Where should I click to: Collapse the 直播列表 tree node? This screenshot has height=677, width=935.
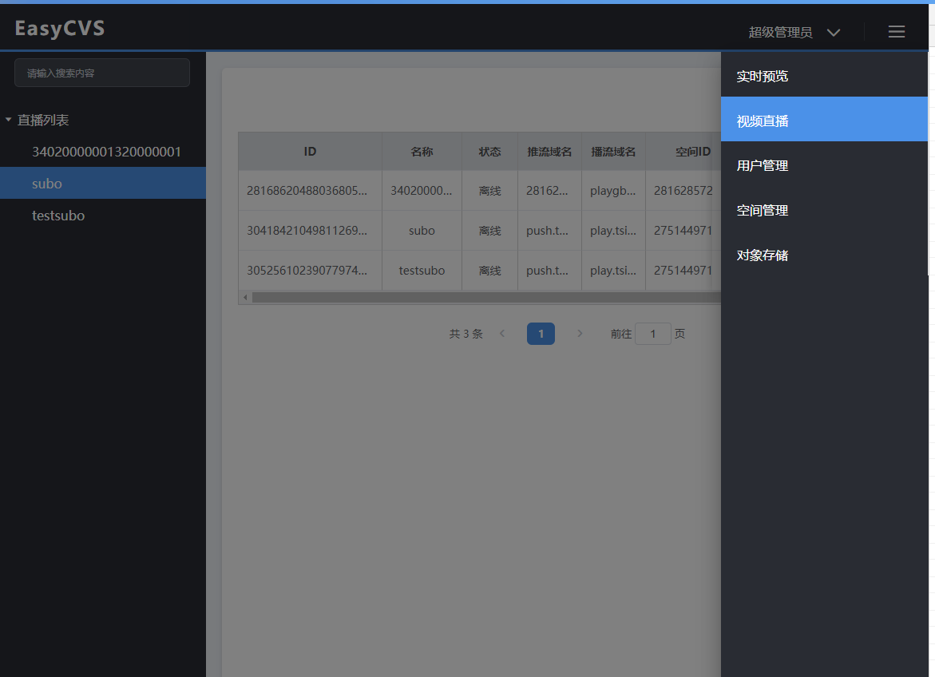[x=8, y=120]
